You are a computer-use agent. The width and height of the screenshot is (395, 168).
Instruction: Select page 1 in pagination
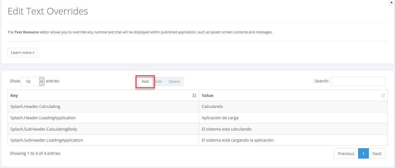(363, 154)
